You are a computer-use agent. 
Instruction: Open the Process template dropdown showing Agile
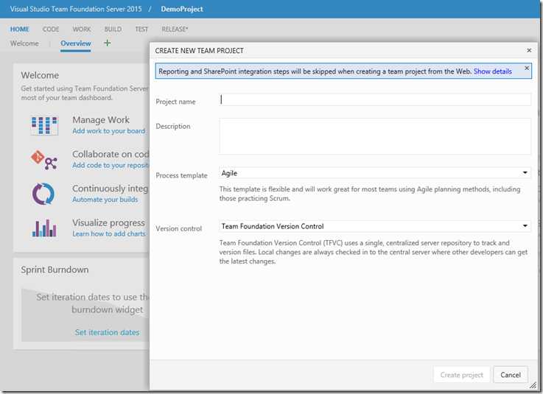click(x=375, y=173)
